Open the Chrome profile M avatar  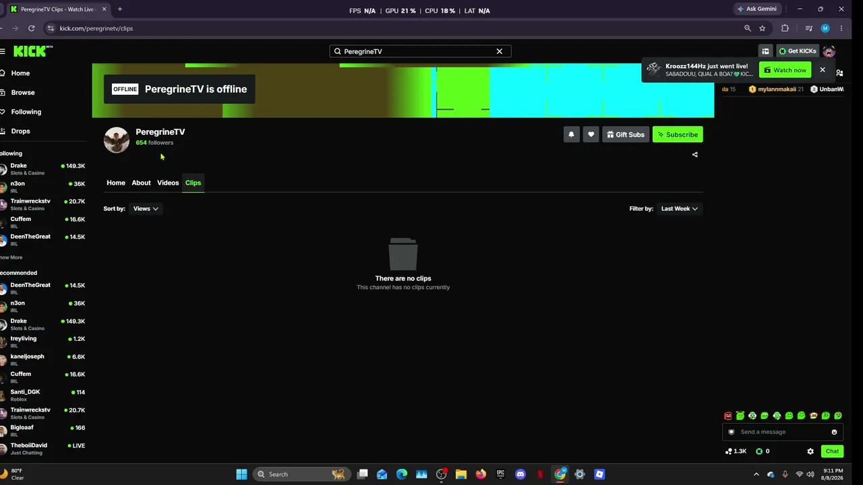tap(825, 28)
